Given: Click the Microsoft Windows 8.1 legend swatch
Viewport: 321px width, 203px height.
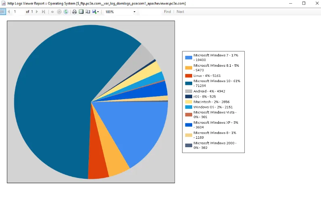Looking at the screenshot, I should tap(189, 68).
